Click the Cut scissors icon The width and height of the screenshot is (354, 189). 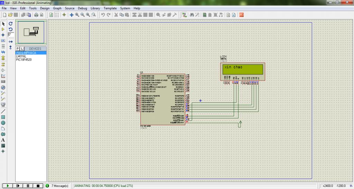click(117, 15)
